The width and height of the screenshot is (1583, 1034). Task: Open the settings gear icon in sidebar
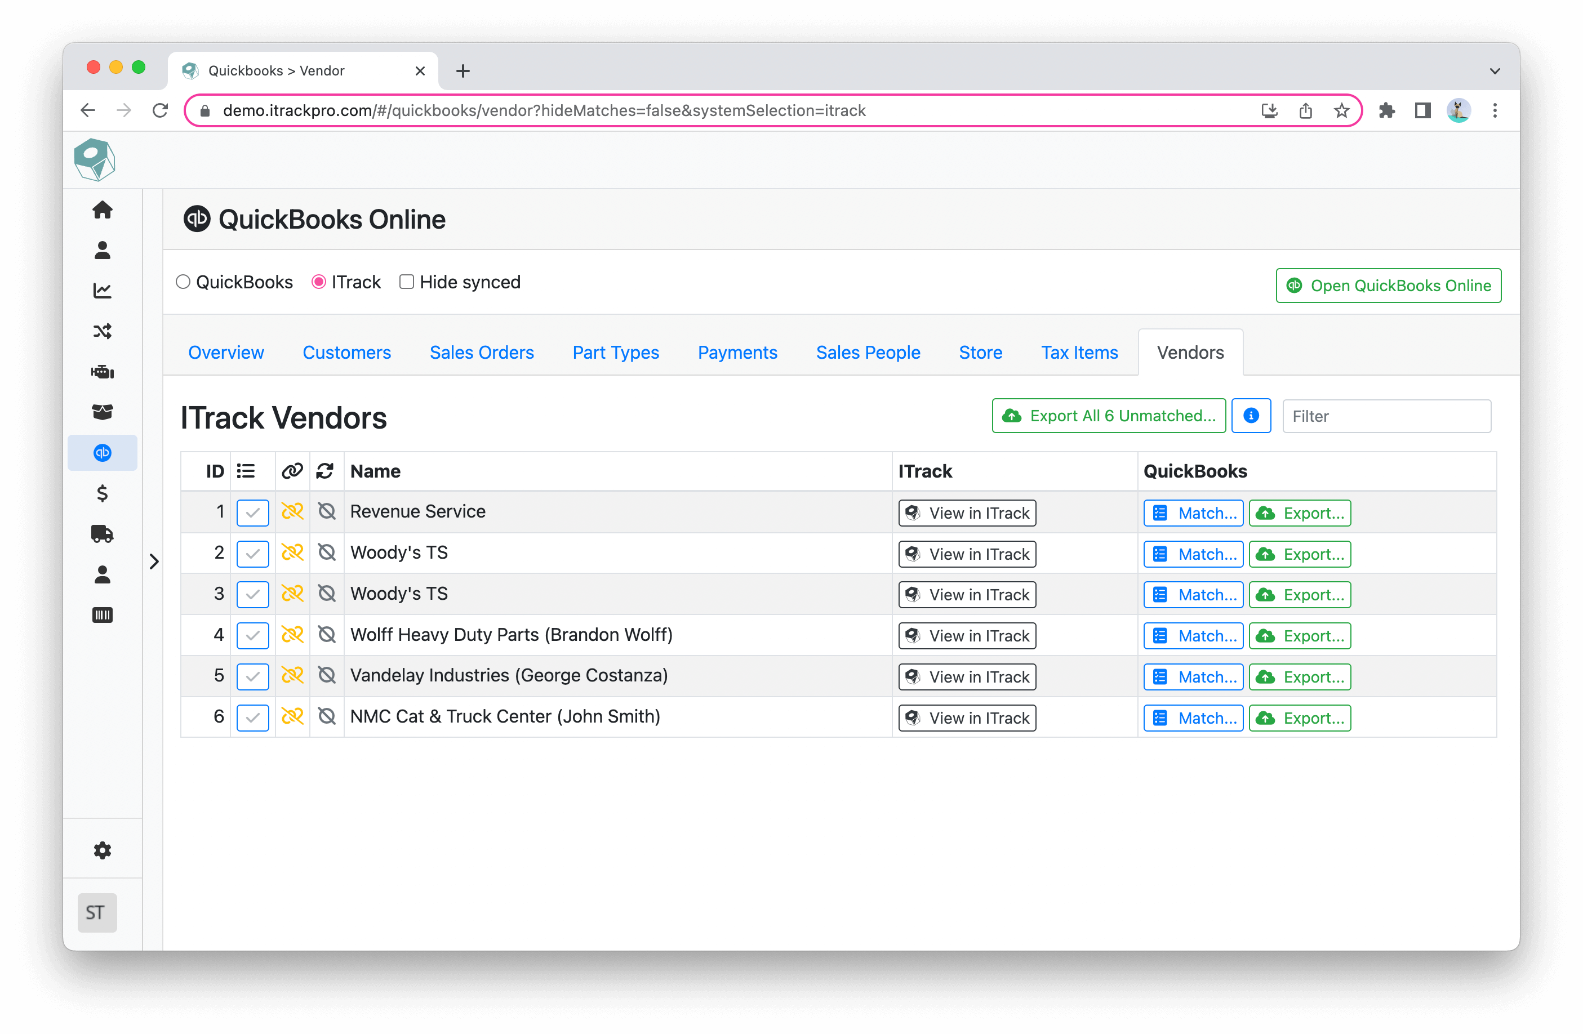tap(103, 850)
